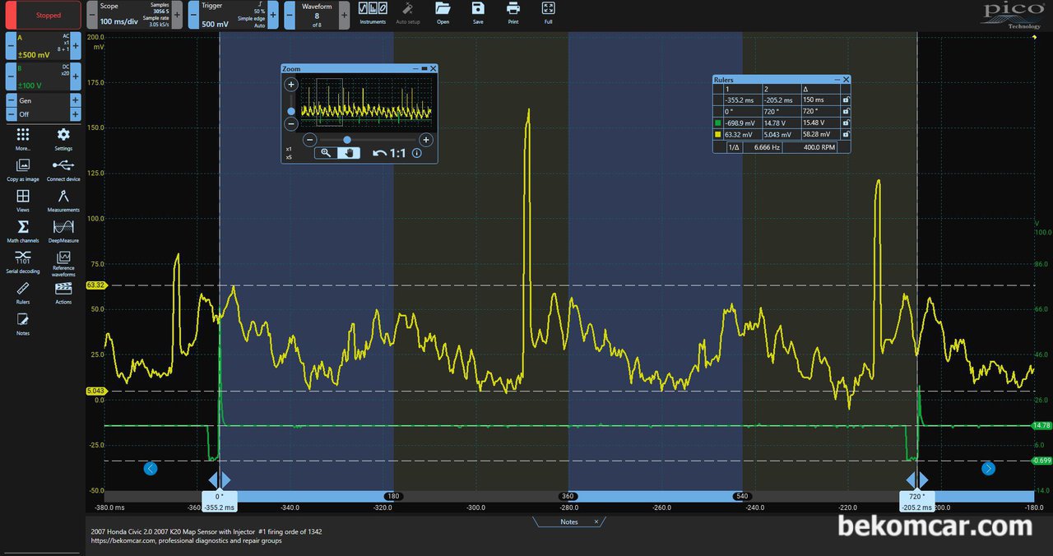Open DeepMeasure tool
The image size is (1053, 556).
point(63,231)
